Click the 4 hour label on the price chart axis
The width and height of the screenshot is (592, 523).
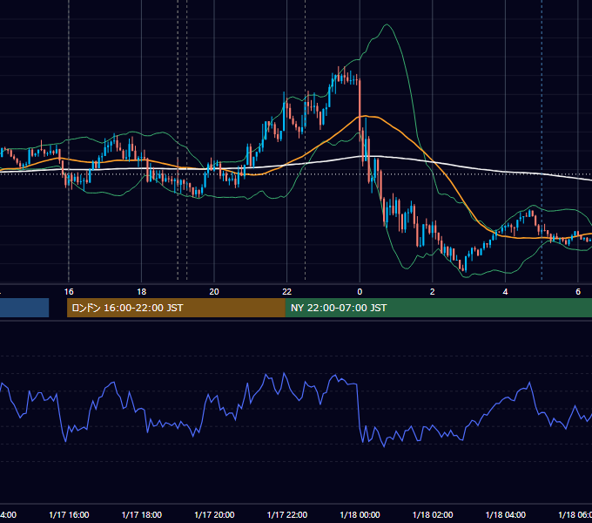click(x=505, y=292)
